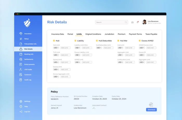This screenshot has height=120, width=182.
Task: Open Audit Log in the sidebar
Action: click(28, 80)
